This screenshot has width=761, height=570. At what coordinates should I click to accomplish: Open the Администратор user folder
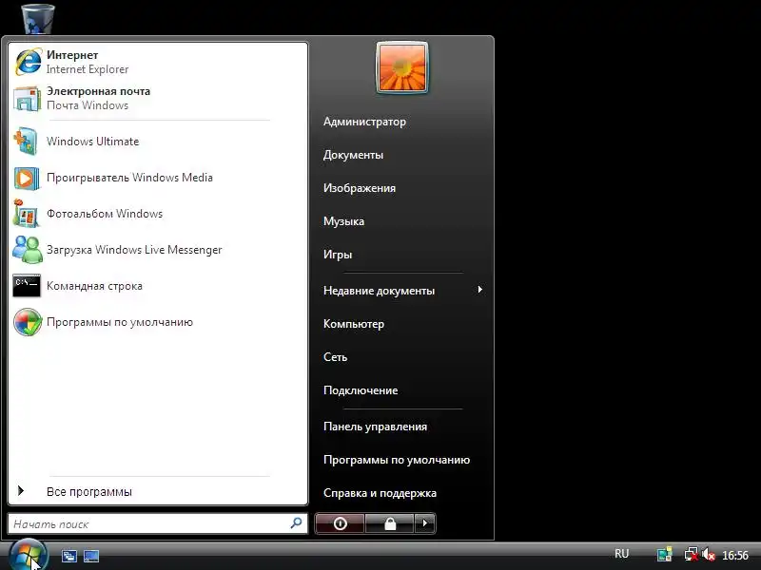coord(364,122)
